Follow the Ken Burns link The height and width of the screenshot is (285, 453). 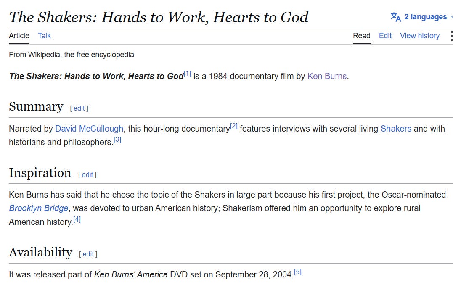pos(327,76)
